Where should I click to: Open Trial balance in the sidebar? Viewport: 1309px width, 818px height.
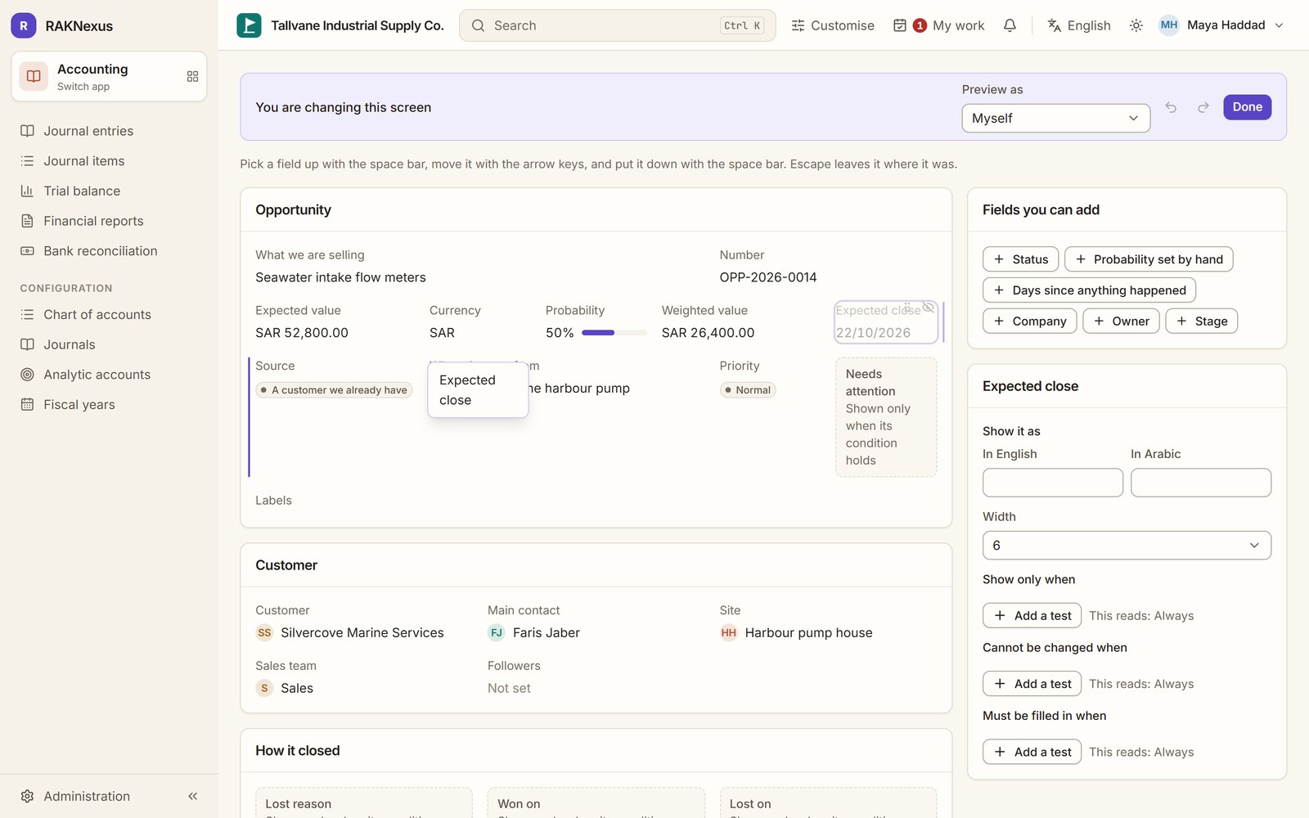click(109, 191)
